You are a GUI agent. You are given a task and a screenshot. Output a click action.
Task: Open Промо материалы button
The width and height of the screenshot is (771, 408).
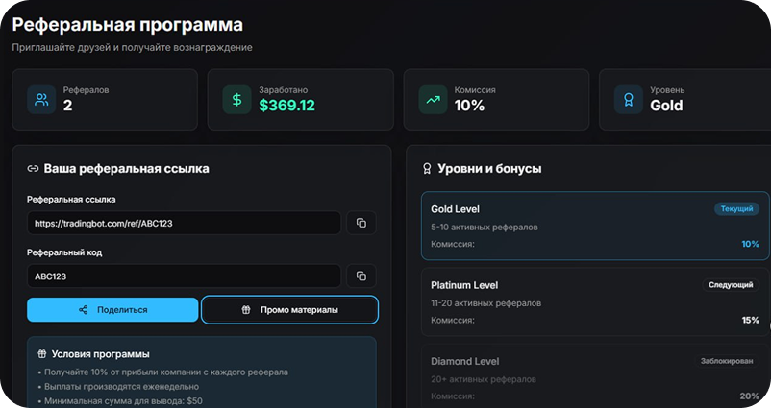tap(289, 310)
